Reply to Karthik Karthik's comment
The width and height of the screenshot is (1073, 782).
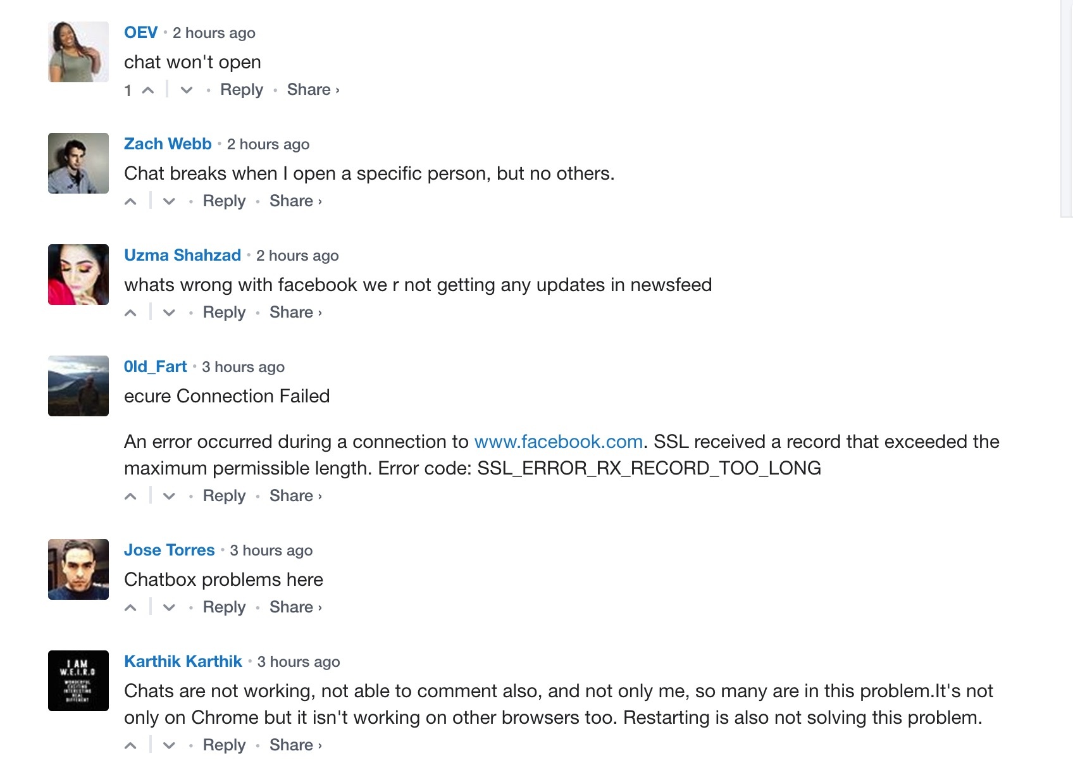pos(224,745)
